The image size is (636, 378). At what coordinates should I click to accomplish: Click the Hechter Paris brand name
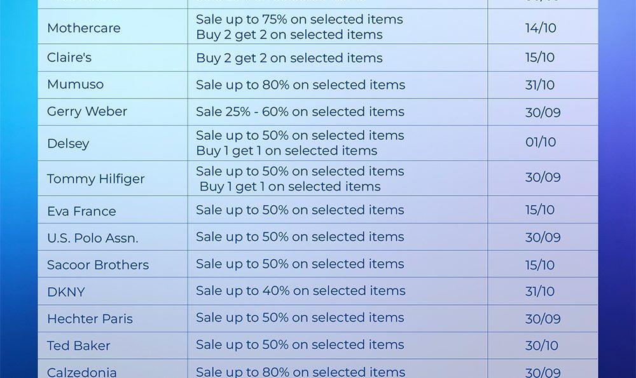(x=90, y=319)
